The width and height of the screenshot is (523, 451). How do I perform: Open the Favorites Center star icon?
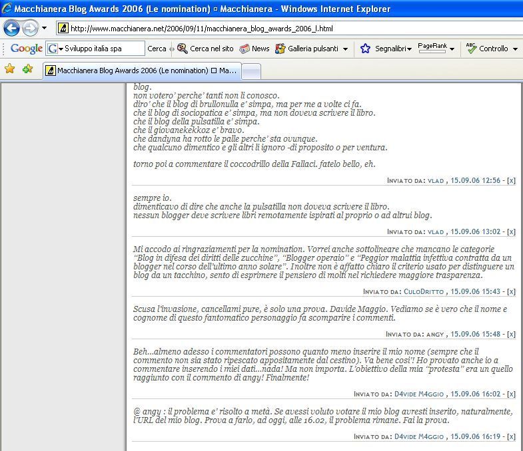(x=10, y=69)
